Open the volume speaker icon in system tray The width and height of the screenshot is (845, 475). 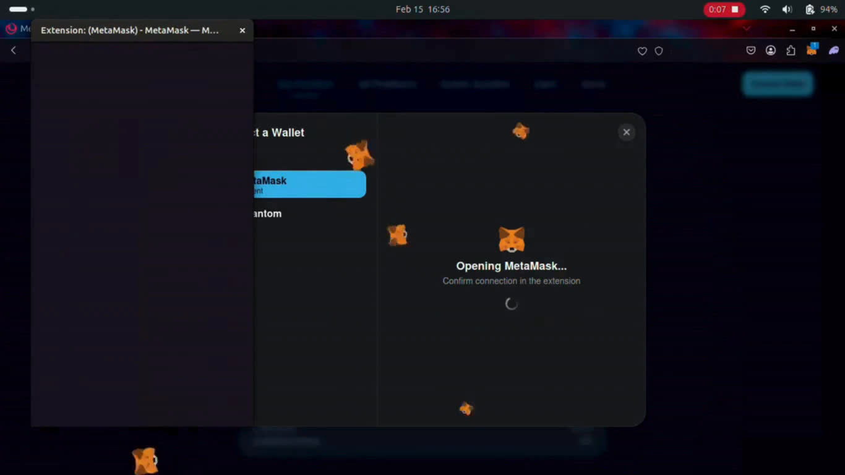(x=787, y=9)
